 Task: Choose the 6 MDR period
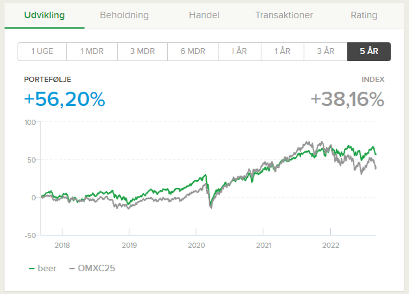[191, 52]
